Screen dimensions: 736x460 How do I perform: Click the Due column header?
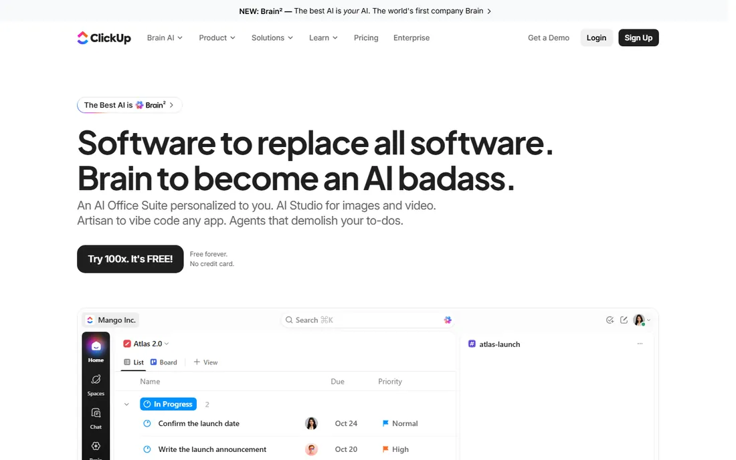pyautogui.click(x=337, y=381)
